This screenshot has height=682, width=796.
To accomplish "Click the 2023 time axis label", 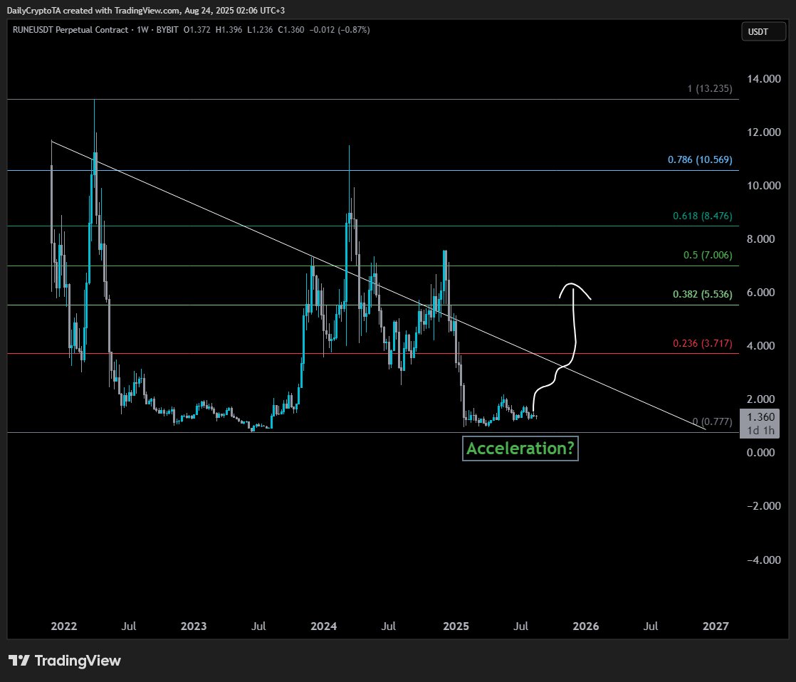I will 194,626.
